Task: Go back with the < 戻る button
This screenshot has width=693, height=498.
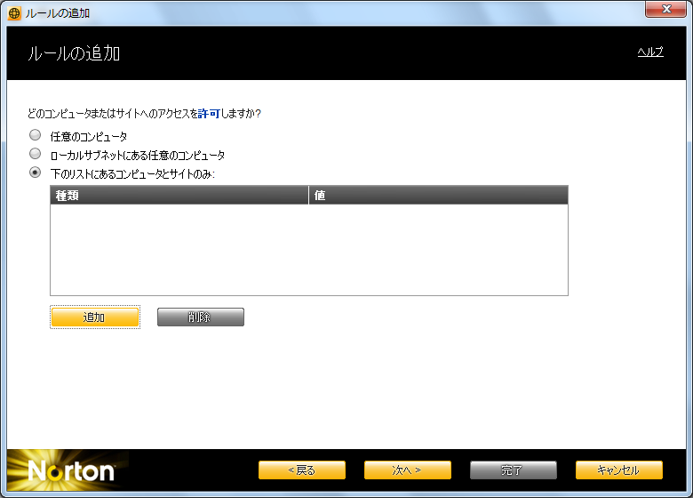Action: click(302, 470)
